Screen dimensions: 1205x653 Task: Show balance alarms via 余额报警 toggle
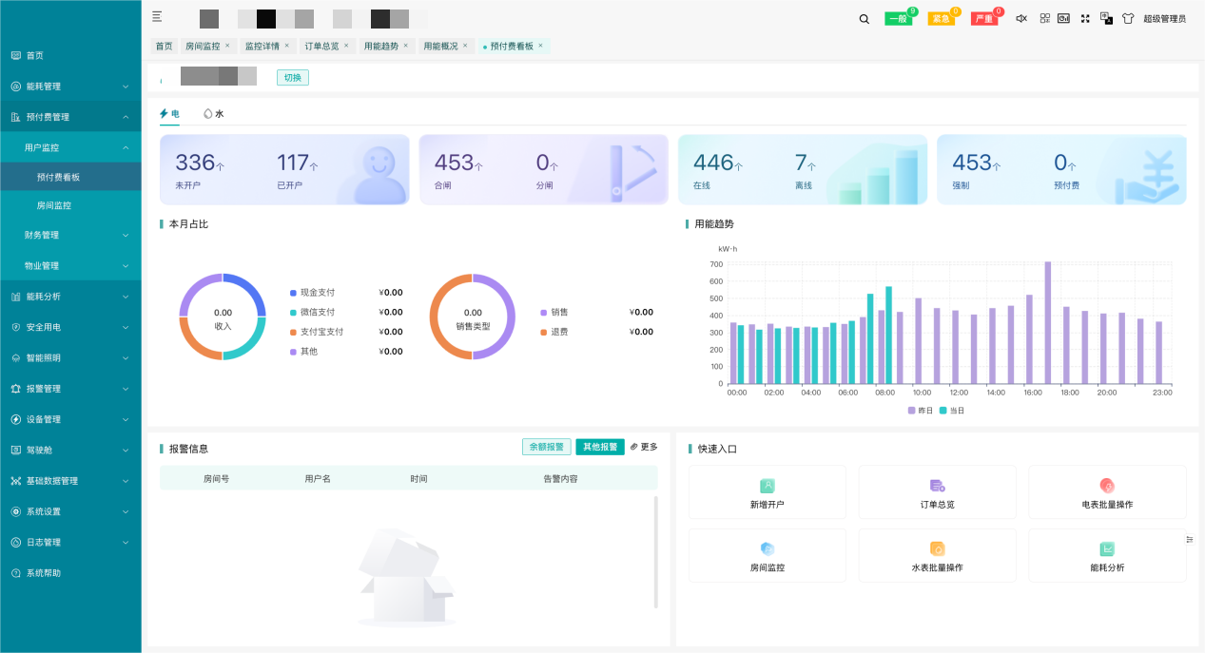tap(546, 446)
